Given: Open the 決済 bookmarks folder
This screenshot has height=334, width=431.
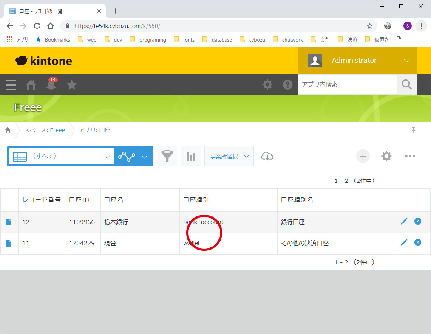Looking at the screenshot, I should pyautogui.click(x=348, y=40).
